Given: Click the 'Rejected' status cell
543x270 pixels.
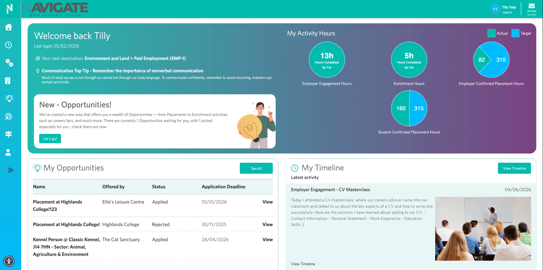Looking at the screenshot, I should pos(161,224).
